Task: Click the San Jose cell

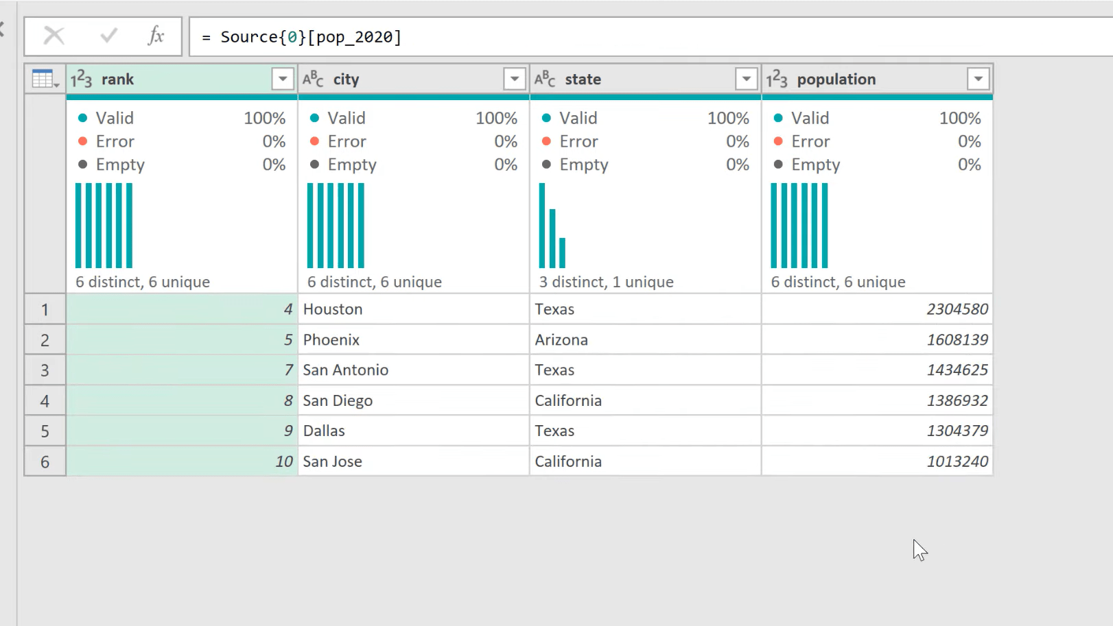Action: (414, 461)
